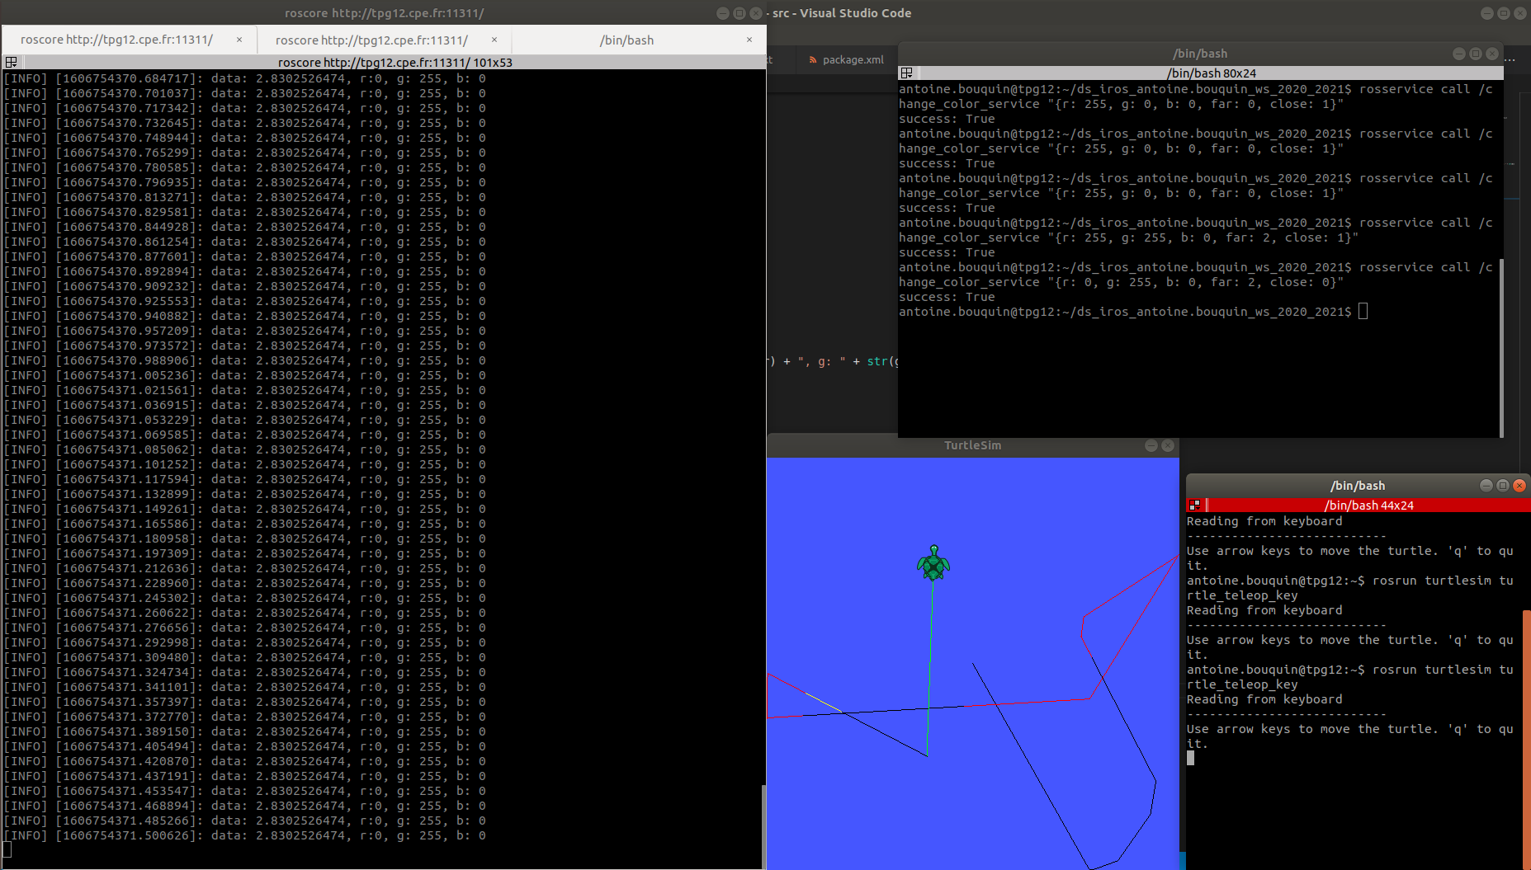Click the turtle in TurtleSim
Viewport: 1531px width, 870px height.
pyautogui.click(x=933, y=563)
